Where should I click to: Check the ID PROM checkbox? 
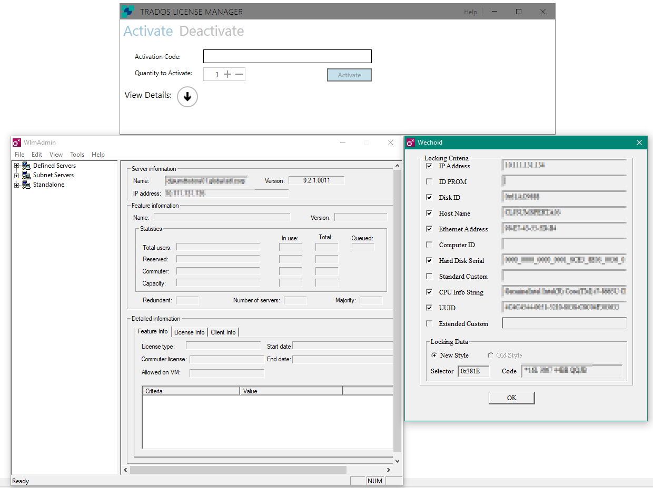(x=430, y=182)
